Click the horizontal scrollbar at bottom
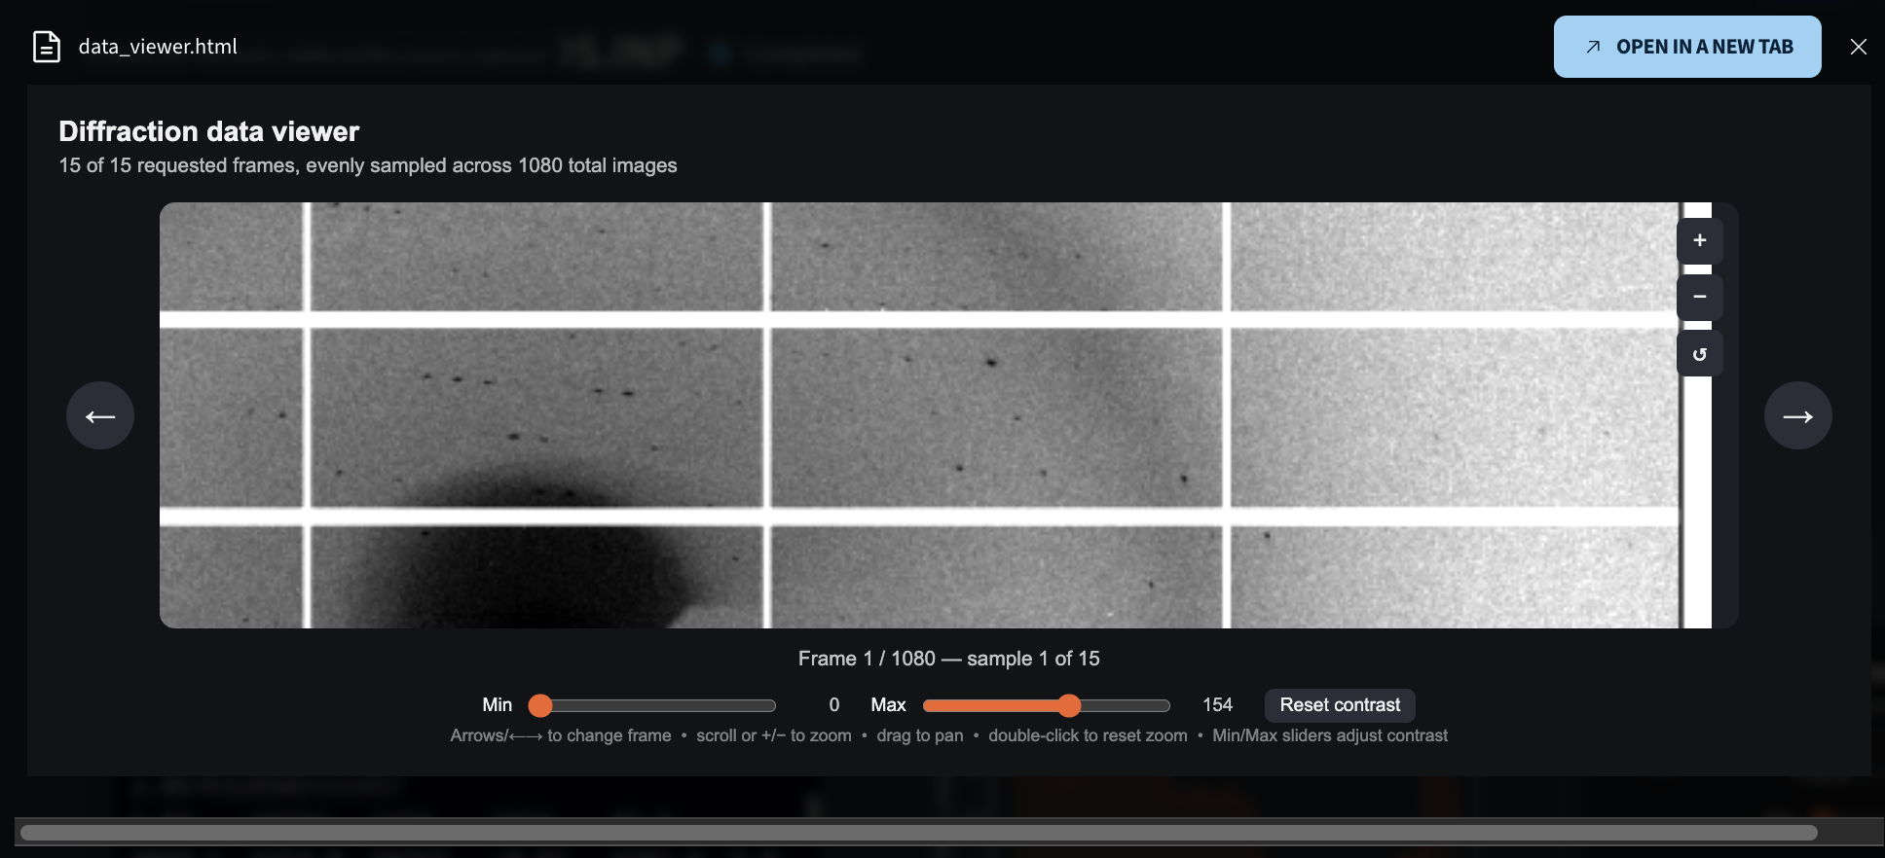 coord(918,833)
